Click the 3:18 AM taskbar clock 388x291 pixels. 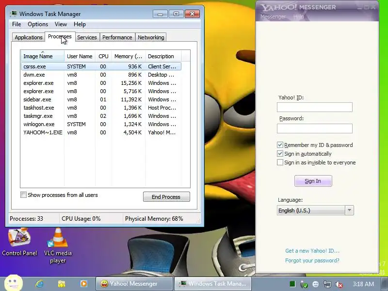tap(363, 284)
